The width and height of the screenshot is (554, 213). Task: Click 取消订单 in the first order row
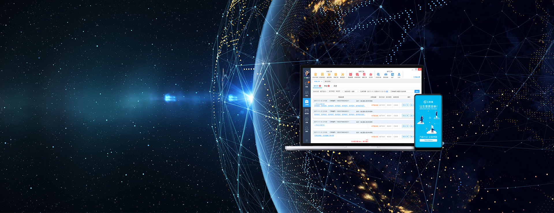[x=405, y=105]
